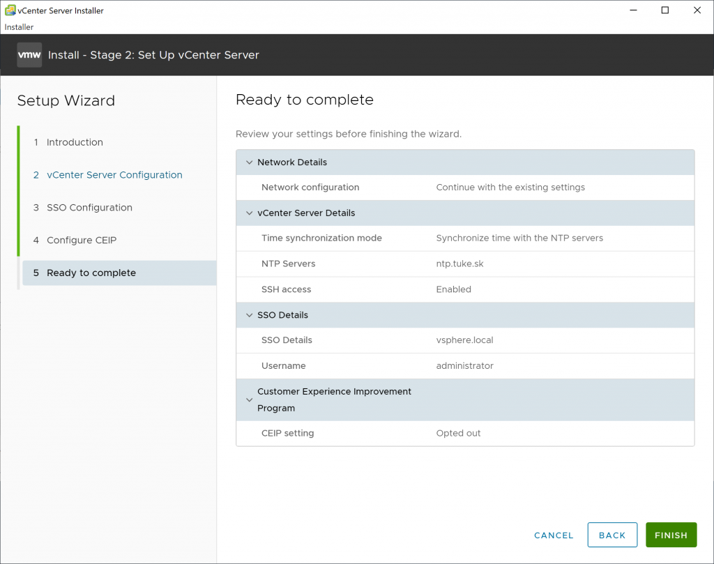Click the 'Ready to complete' page heading
The width and height of the screenshot is (714, 564).
[x=305, y=100]
